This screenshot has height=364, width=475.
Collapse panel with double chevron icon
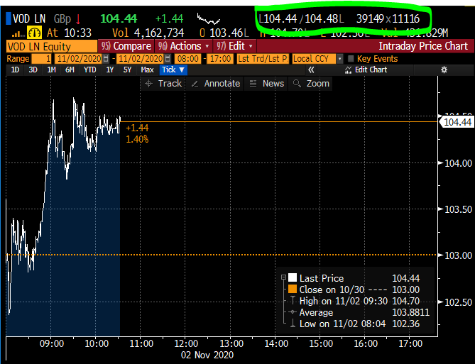311,70
